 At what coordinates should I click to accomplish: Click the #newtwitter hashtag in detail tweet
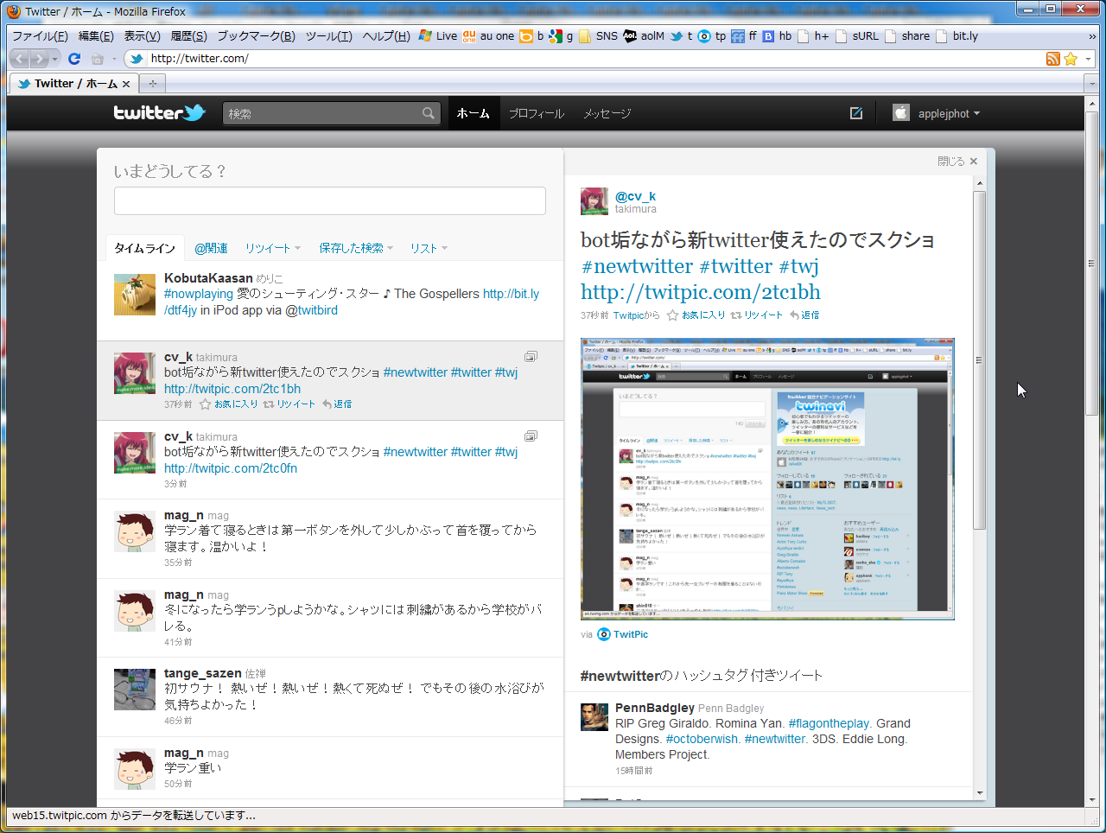tap(638, 266)
